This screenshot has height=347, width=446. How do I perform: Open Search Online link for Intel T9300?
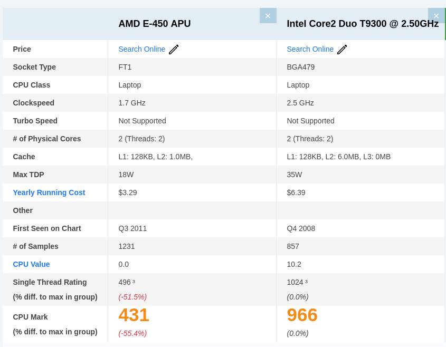[x=310, y=49]
